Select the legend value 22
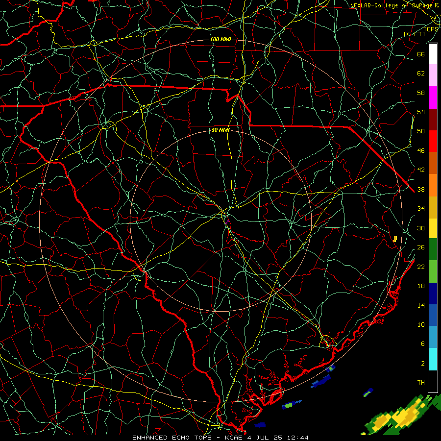The image size is (441, 441). pos(421,267)
